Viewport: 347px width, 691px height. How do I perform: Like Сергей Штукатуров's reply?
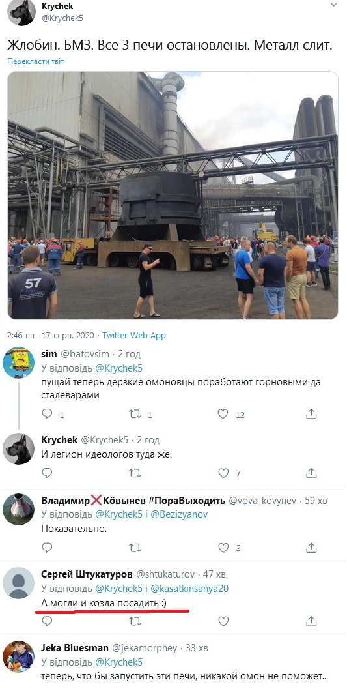point(223,621)
